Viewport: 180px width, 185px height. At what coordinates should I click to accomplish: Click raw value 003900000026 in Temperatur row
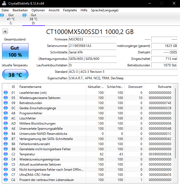coord(160,154)
